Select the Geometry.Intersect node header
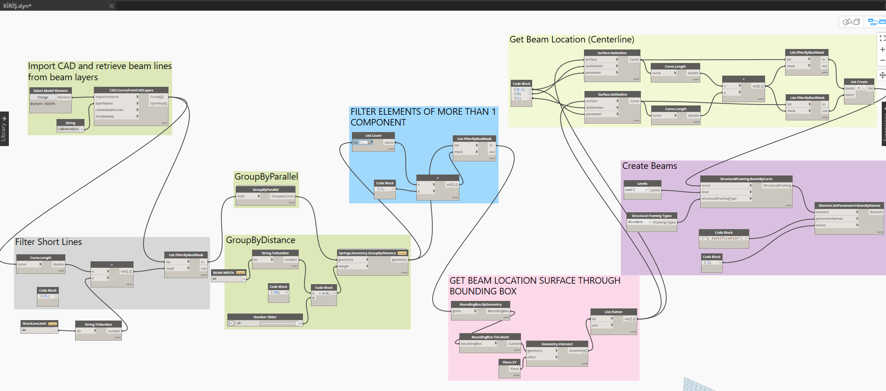Screen dimensions: 886x391 pyautogui.click(x=557, y=344)
